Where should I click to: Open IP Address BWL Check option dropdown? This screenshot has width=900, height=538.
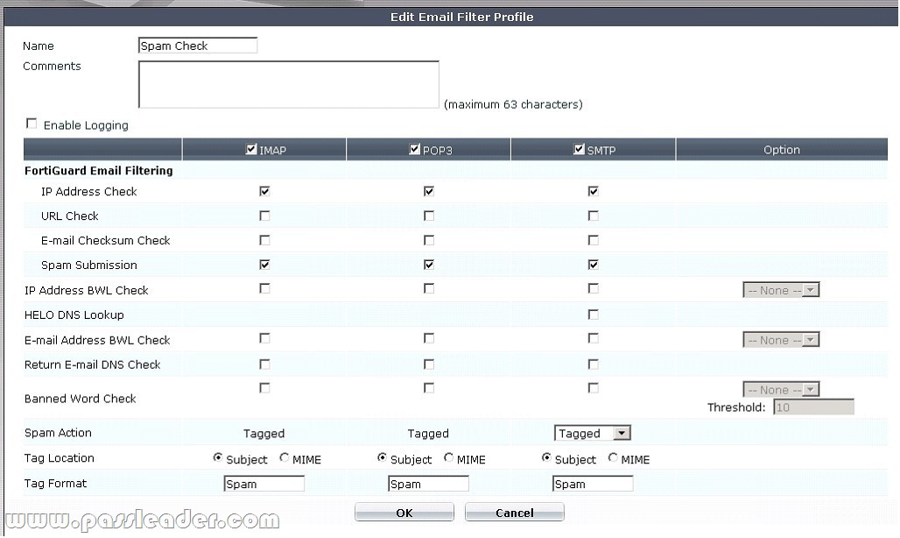pyautogui.click(x=781, y=290)
